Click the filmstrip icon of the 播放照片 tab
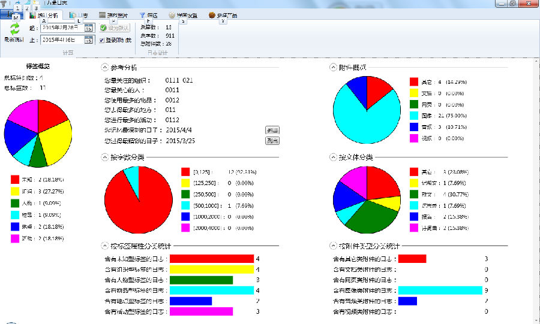This screenshot has width=540, height=324. click(x=102, y=15)
